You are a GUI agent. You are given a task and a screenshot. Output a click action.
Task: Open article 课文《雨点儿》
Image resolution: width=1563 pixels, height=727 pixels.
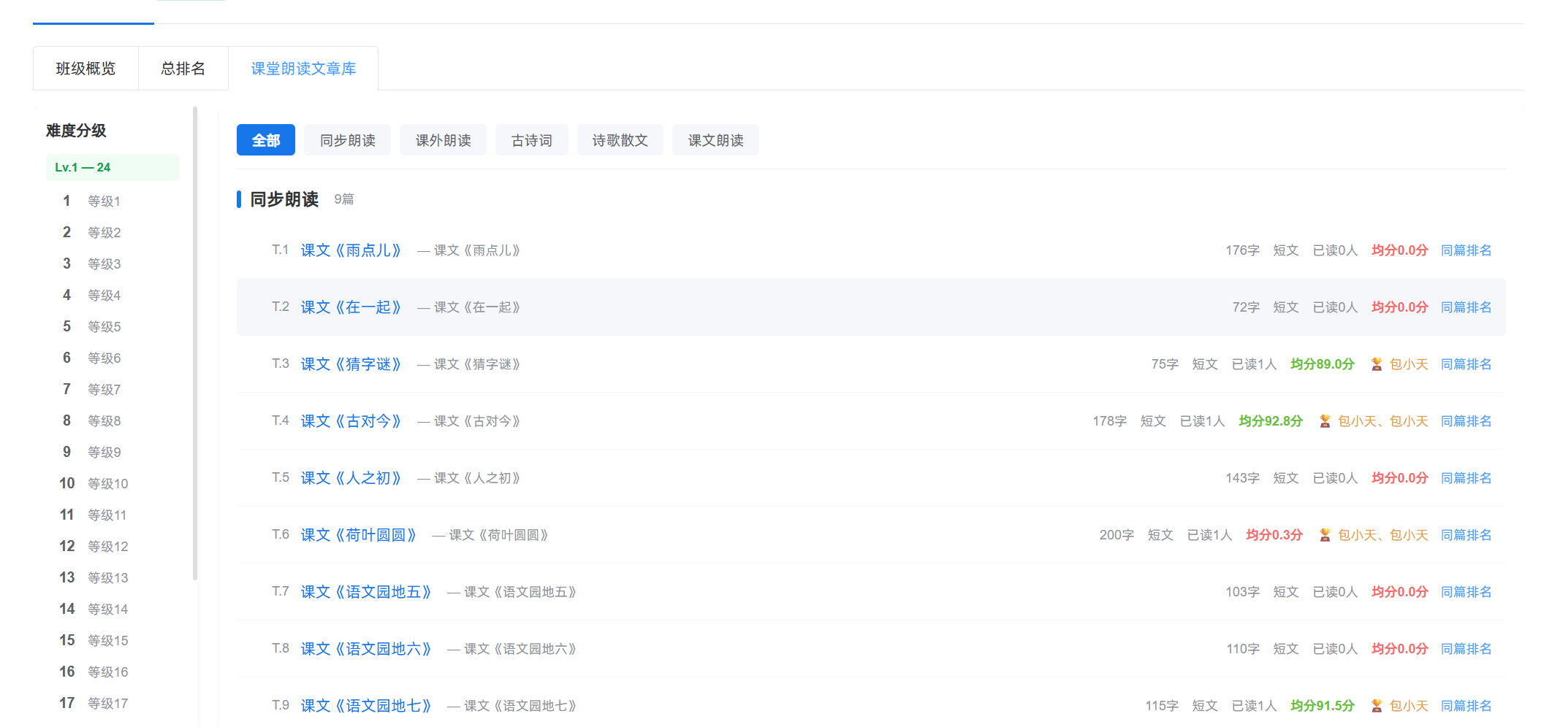tap(351, 250)
